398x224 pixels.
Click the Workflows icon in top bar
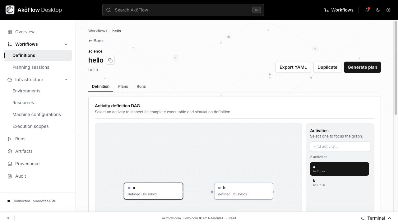[326, 10]
